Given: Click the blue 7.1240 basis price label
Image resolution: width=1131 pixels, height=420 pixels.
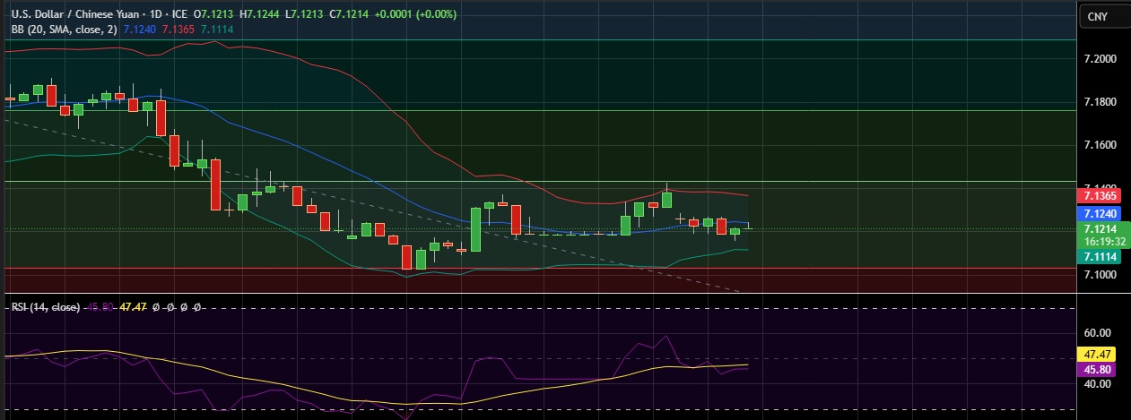Looking at the screenshot, I should pyautogui.click(x=1100, y=213).
